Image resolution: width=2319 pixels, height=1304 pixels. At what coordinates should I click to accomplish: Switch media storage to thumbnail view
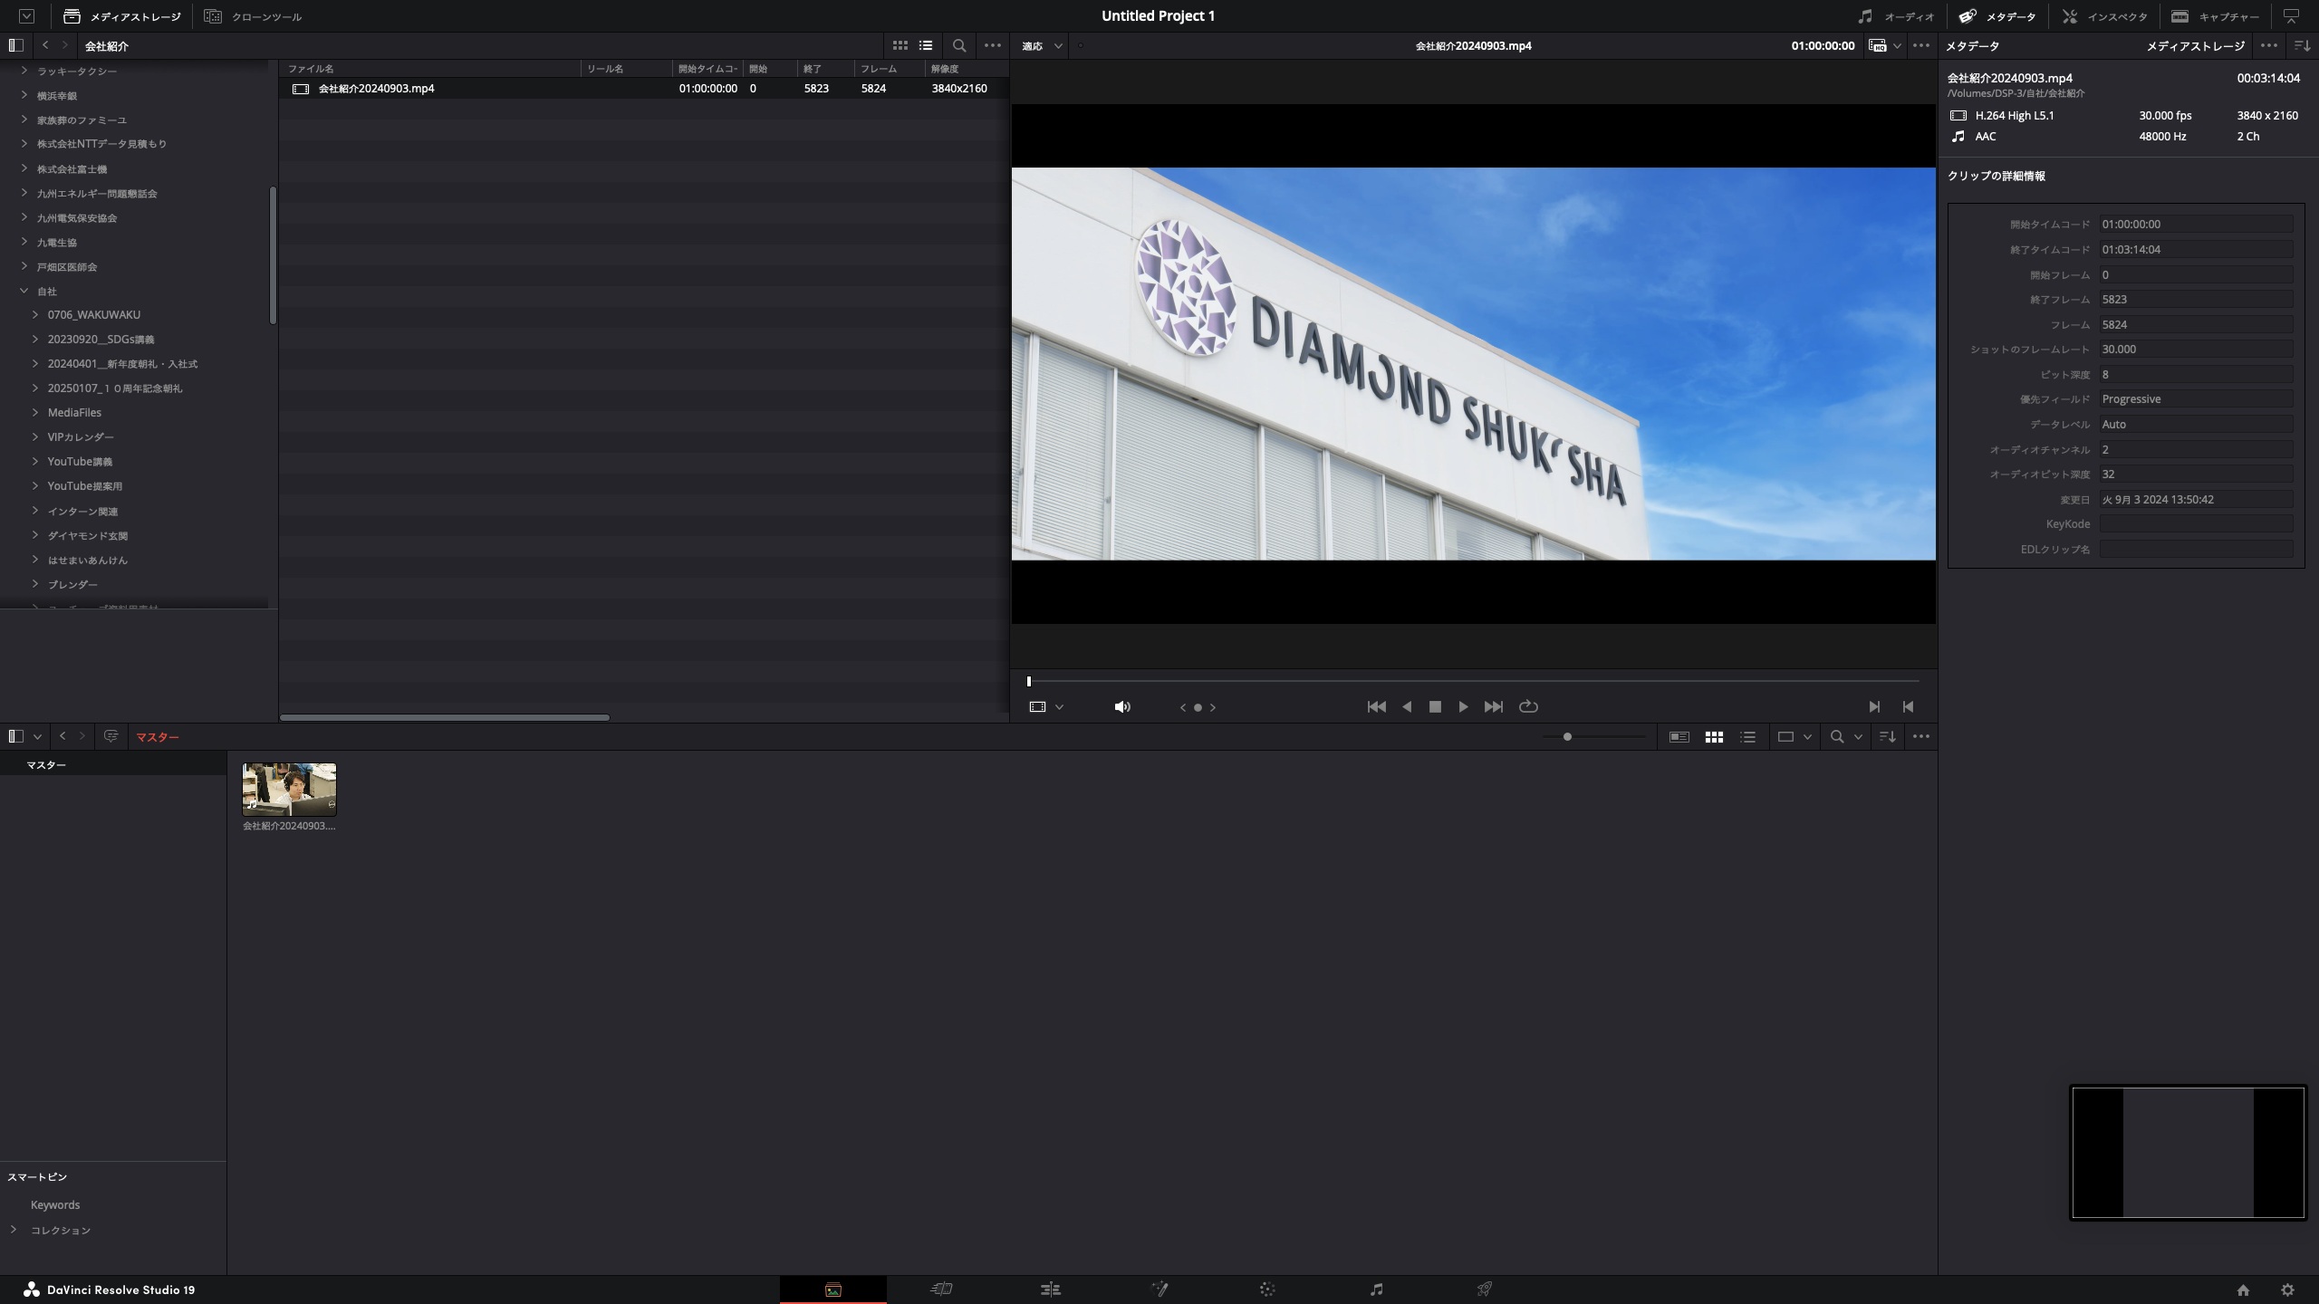[x=900, y=45]
